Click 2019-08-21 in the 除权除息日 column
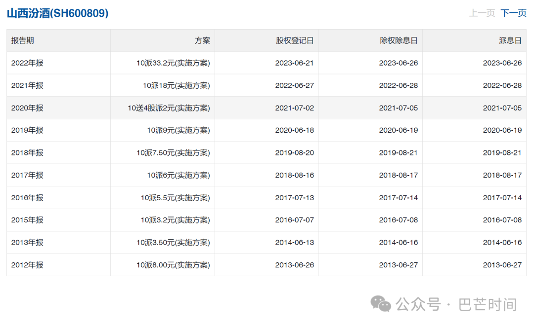Image resolution: width=534 pixels, height=326 pixels. click(399, 153)
